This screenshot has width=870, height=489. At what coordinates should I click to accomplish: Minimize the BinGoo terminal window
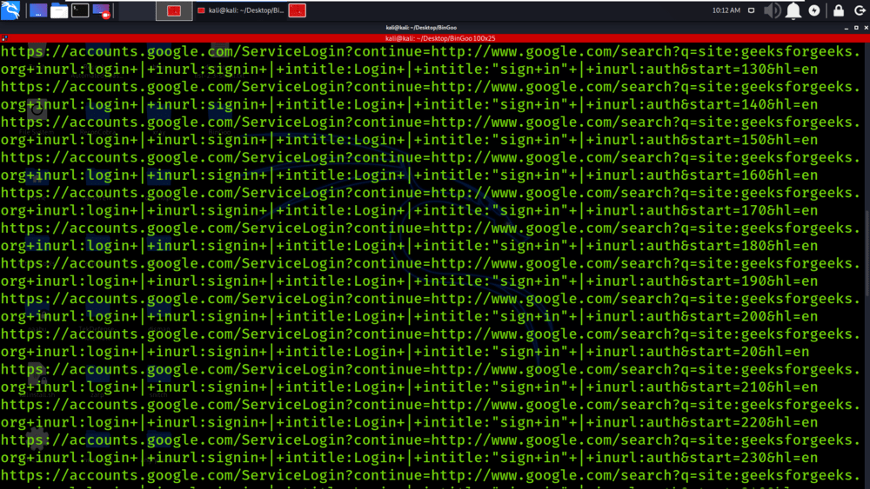(x=847, y=28)
